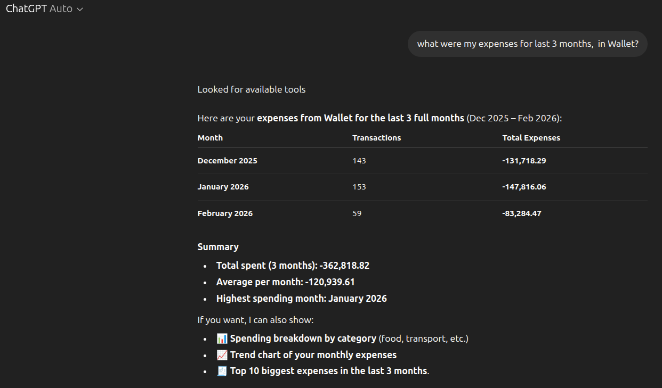Click the January 2026 month entry

pyautogui.click(x=223, y=186)
